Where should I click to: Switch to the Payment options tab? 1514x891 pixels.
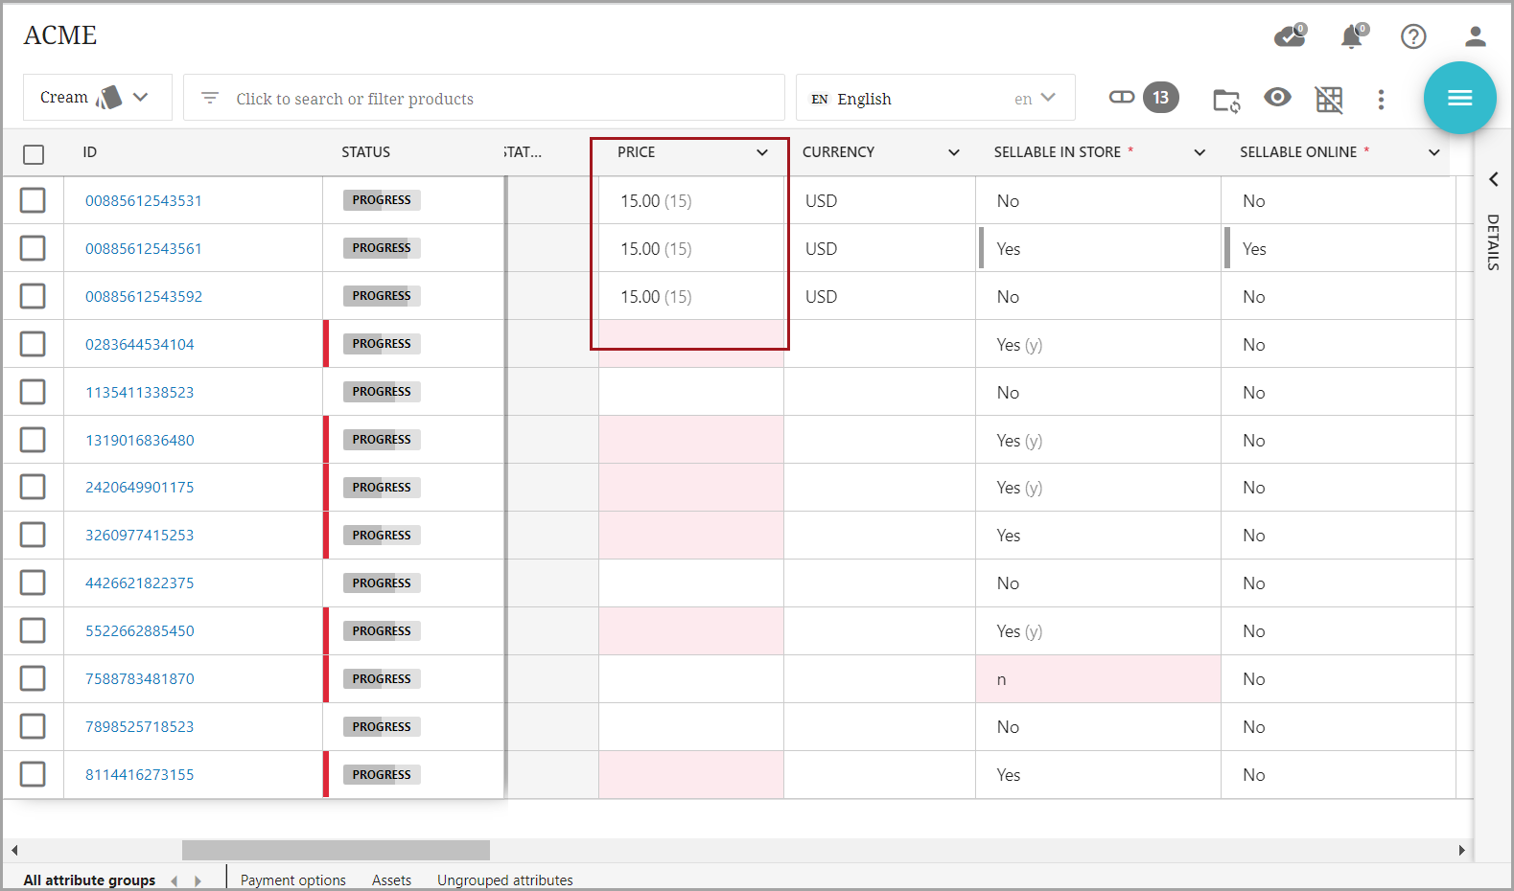[292, 880]
